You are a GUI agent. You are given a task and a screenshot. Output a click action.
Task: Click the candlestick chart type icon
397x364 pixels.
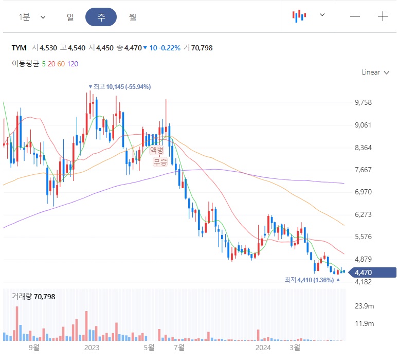pos(299,16)
